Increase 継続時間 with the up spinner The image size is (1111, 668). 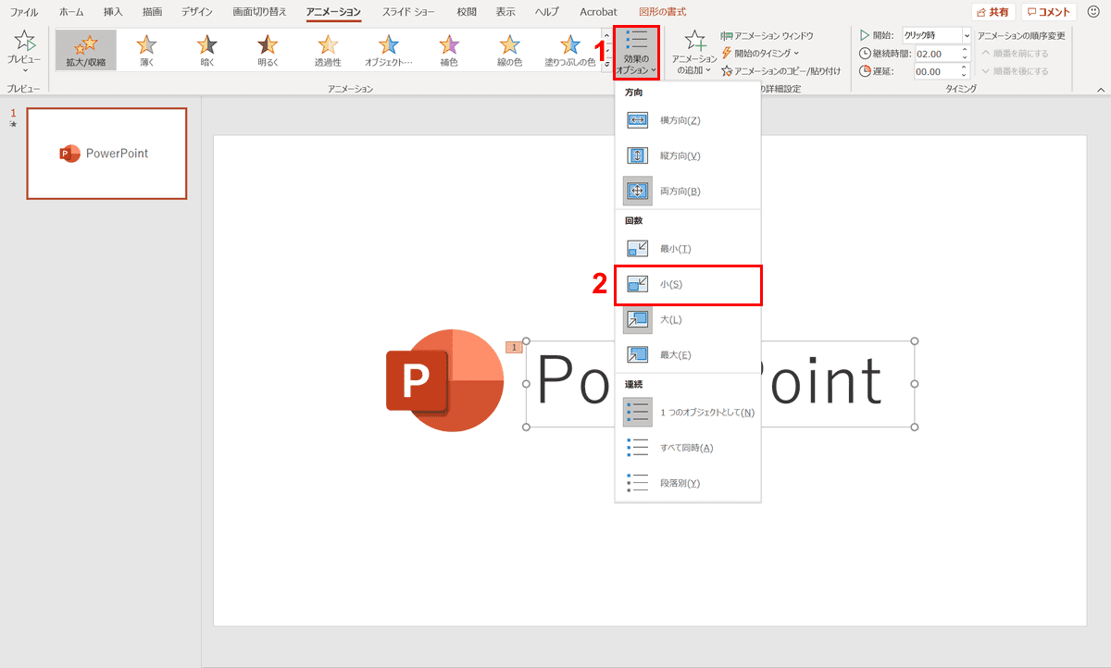point(965,50)
